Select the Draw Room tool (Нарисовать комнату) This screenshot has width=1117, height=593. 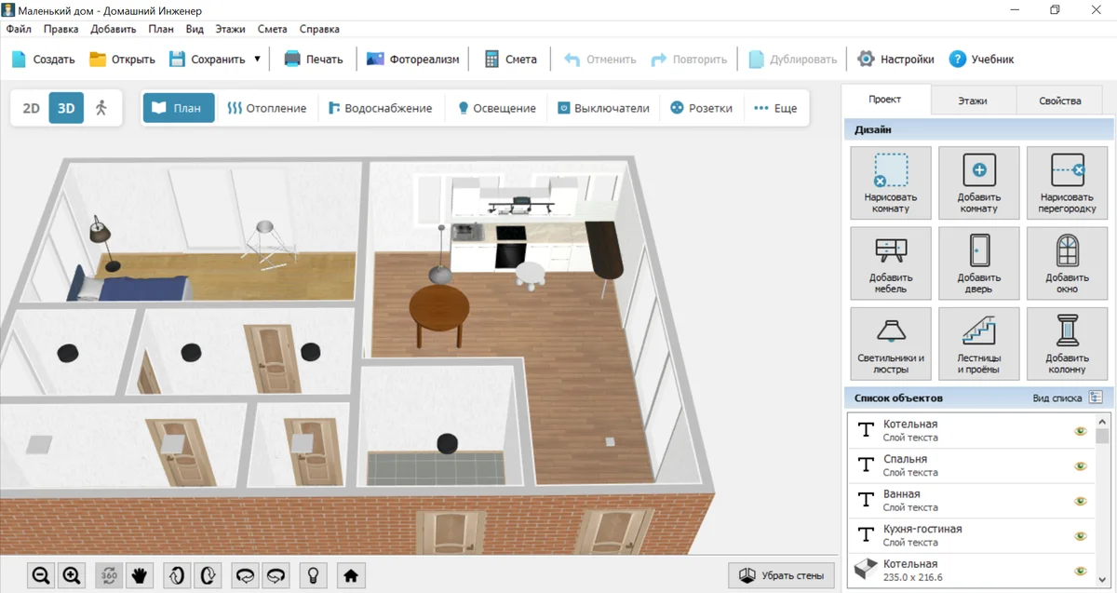[x=891, y=182]
